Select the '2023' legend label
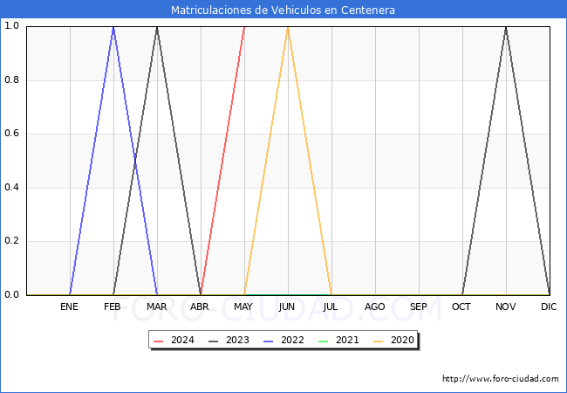 tap(237, 341)
